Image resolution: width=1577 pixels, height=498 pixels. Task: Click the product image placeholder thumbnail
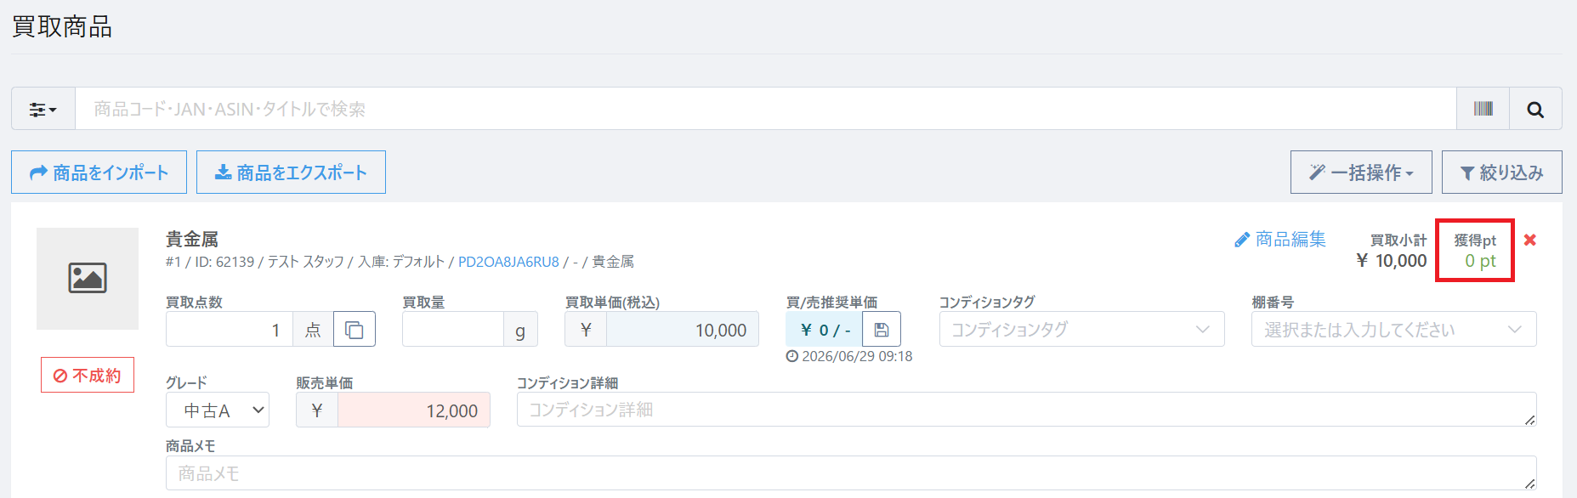88,279
